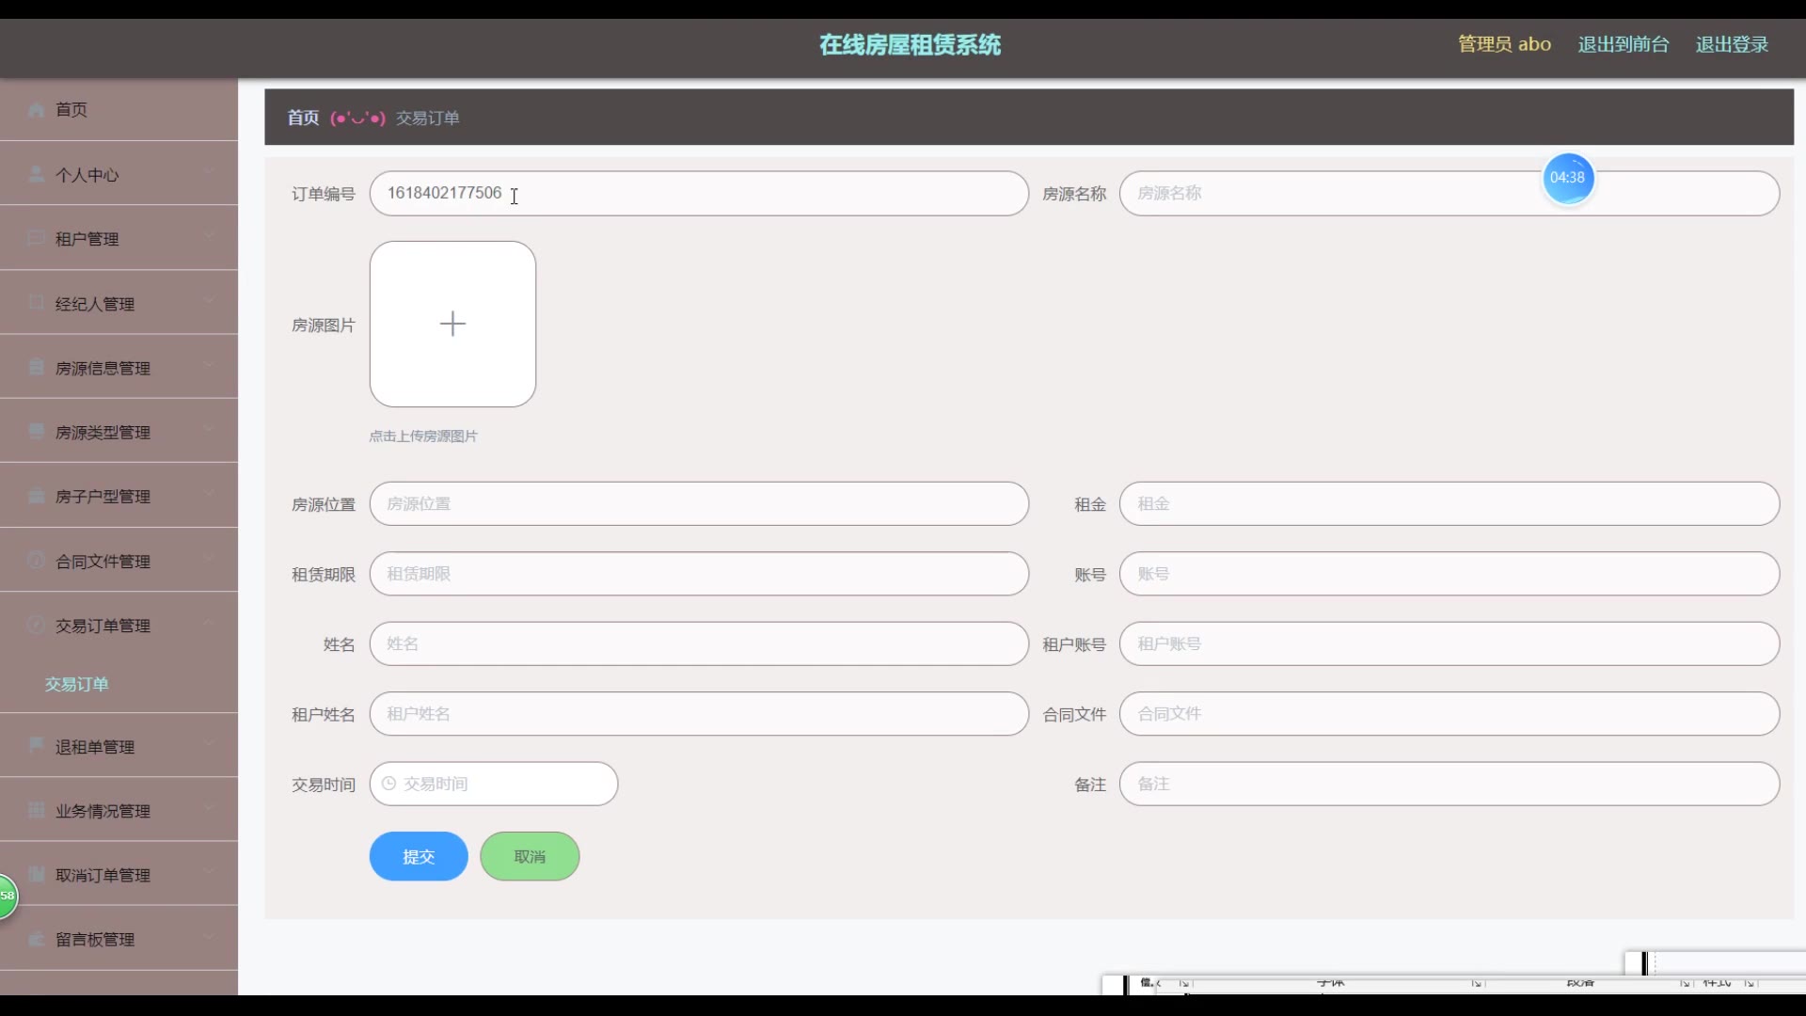Click 退出登录 link in header
Screen dimensions: 1806x1016
(1732, 44)
